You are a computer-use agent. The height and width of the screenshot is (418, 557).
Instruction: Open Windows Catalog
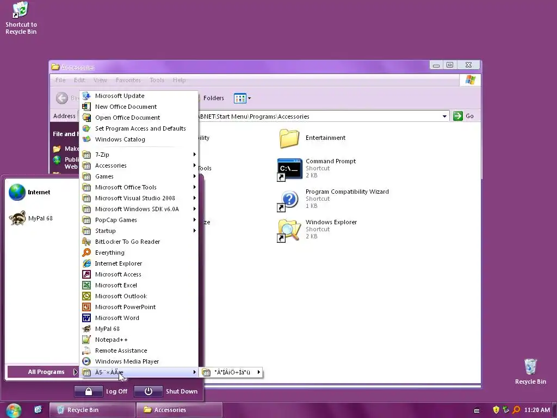point(139,139)
